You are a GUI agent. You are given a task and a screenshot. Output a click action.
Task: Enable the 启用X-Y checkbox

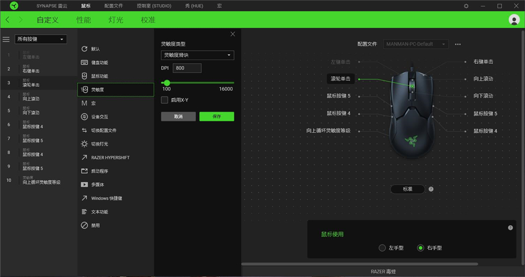point(164,100)
